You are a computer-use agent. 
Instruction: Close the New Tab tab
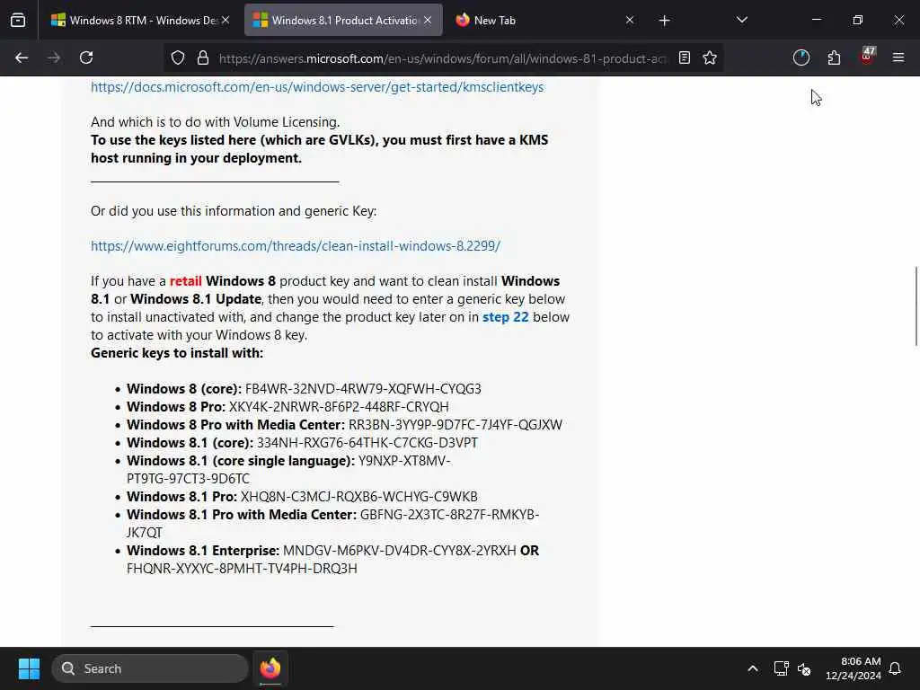630,21
